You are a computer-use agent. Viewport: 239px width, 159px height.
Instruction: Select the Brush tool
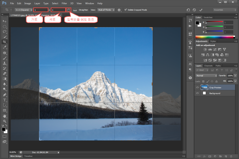pos(5,58)
